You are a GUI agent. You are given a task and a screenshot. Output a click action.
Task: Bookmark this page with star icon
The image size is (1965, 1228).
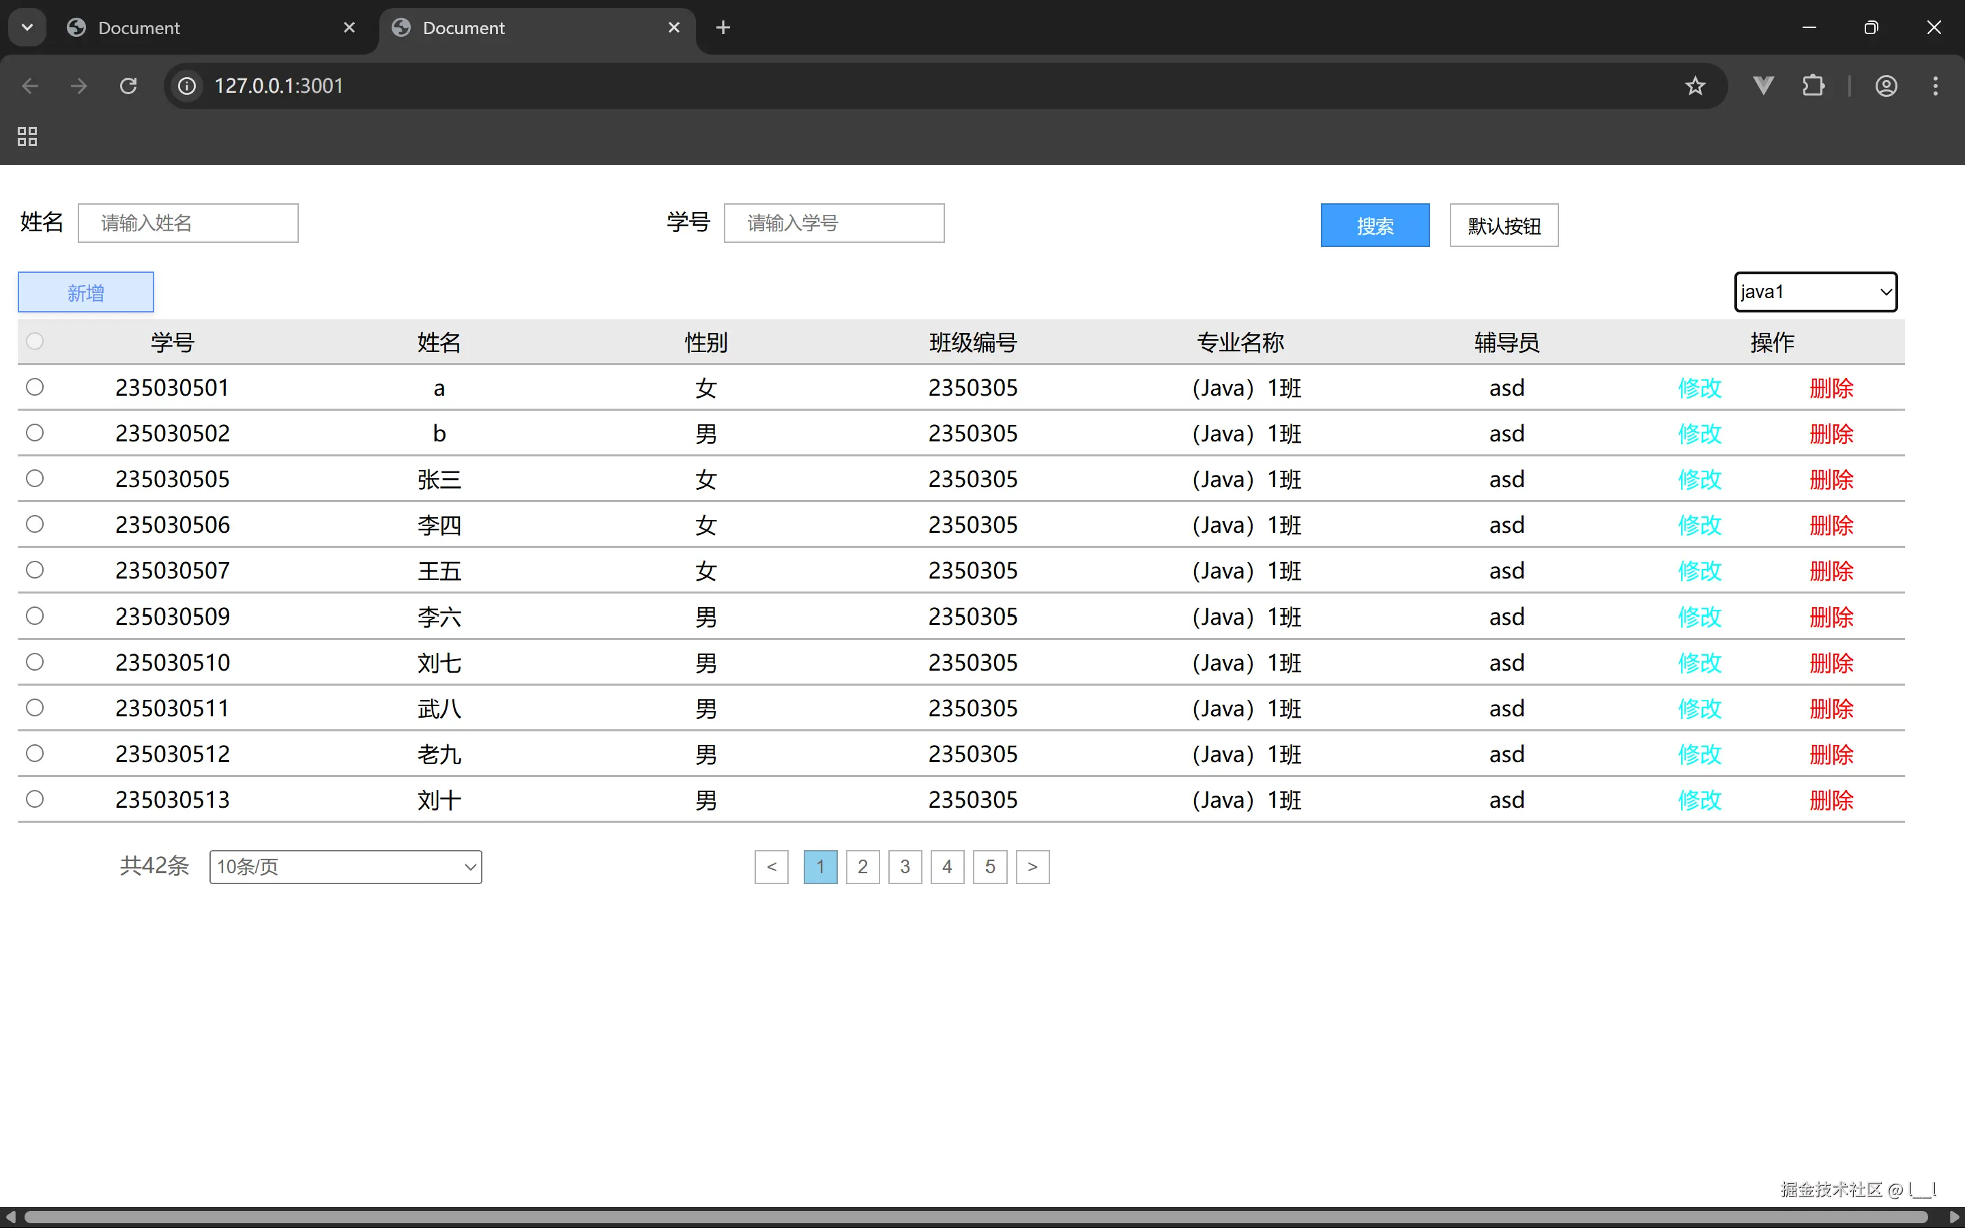1695,86
